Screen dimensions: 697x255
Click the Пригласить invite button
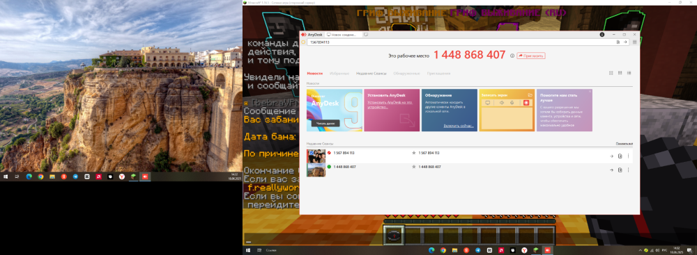[x=530, y=56]
